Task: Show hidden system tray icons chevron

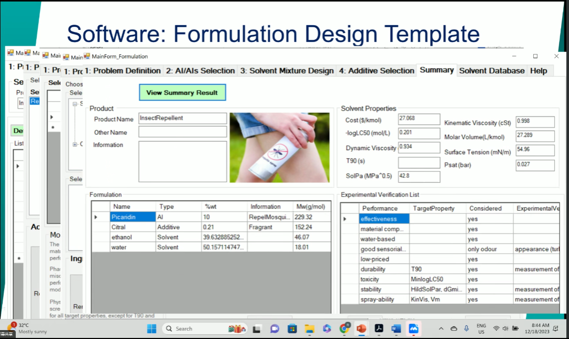Action: pos(441,329)
